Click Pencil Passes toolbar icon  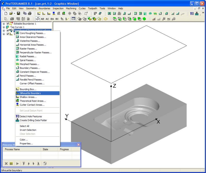[x=173, y=13]
